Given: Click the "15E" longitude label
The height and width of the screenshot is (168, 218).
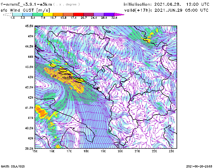Looking at the screenshot, I should coord(35,151).
